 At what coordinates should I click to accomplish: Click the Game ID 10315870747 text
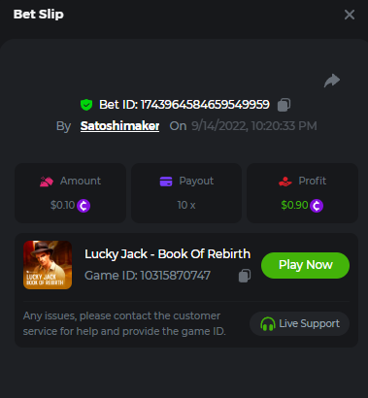pyautogui.click(x=148, y=276)
